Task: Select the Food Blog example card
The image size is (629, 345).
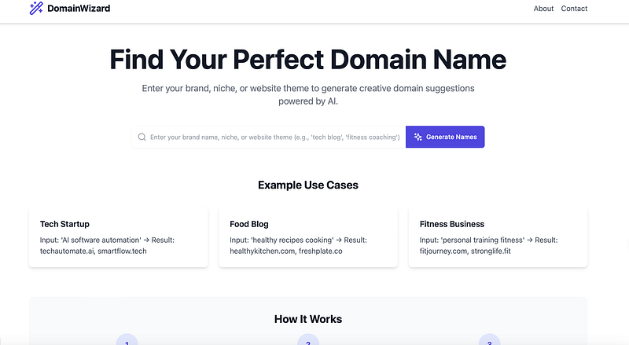Action: pyautogui.click(x=308, y=237)
